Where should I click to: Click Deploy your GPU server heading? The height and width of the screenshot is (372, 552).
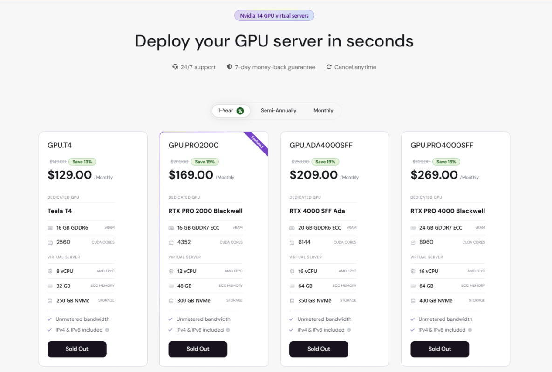point(274,41)
